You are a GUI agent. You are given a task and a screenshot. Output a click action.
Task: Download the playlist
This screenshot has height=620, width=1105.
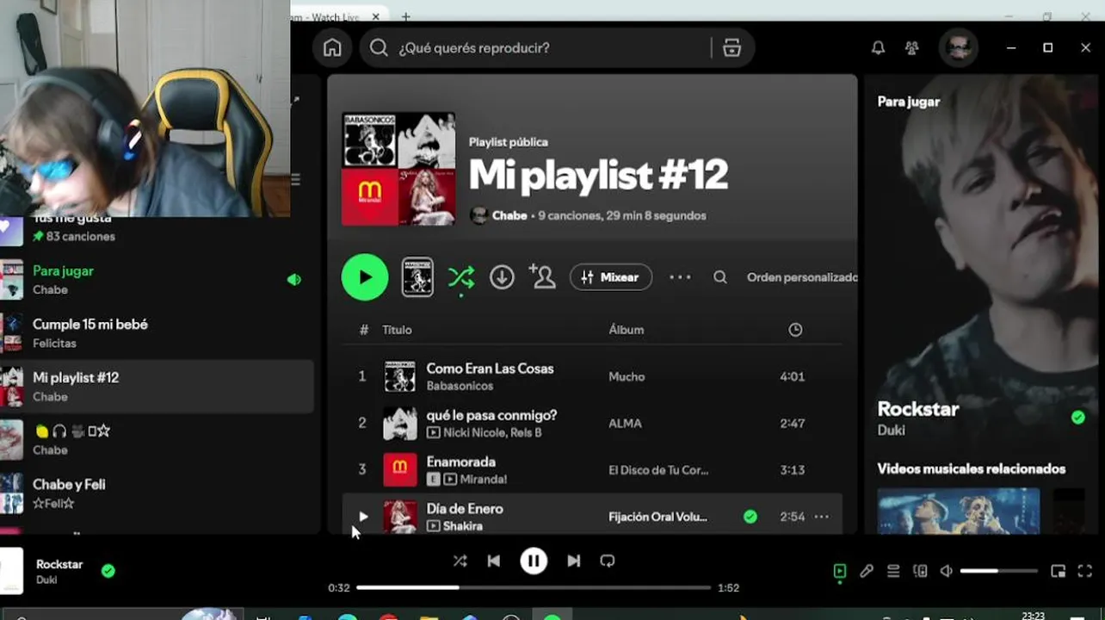pos(502,277)
